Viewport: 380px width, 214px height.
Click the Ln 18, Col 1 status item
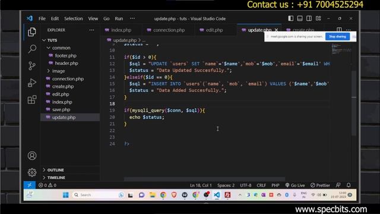201,185
